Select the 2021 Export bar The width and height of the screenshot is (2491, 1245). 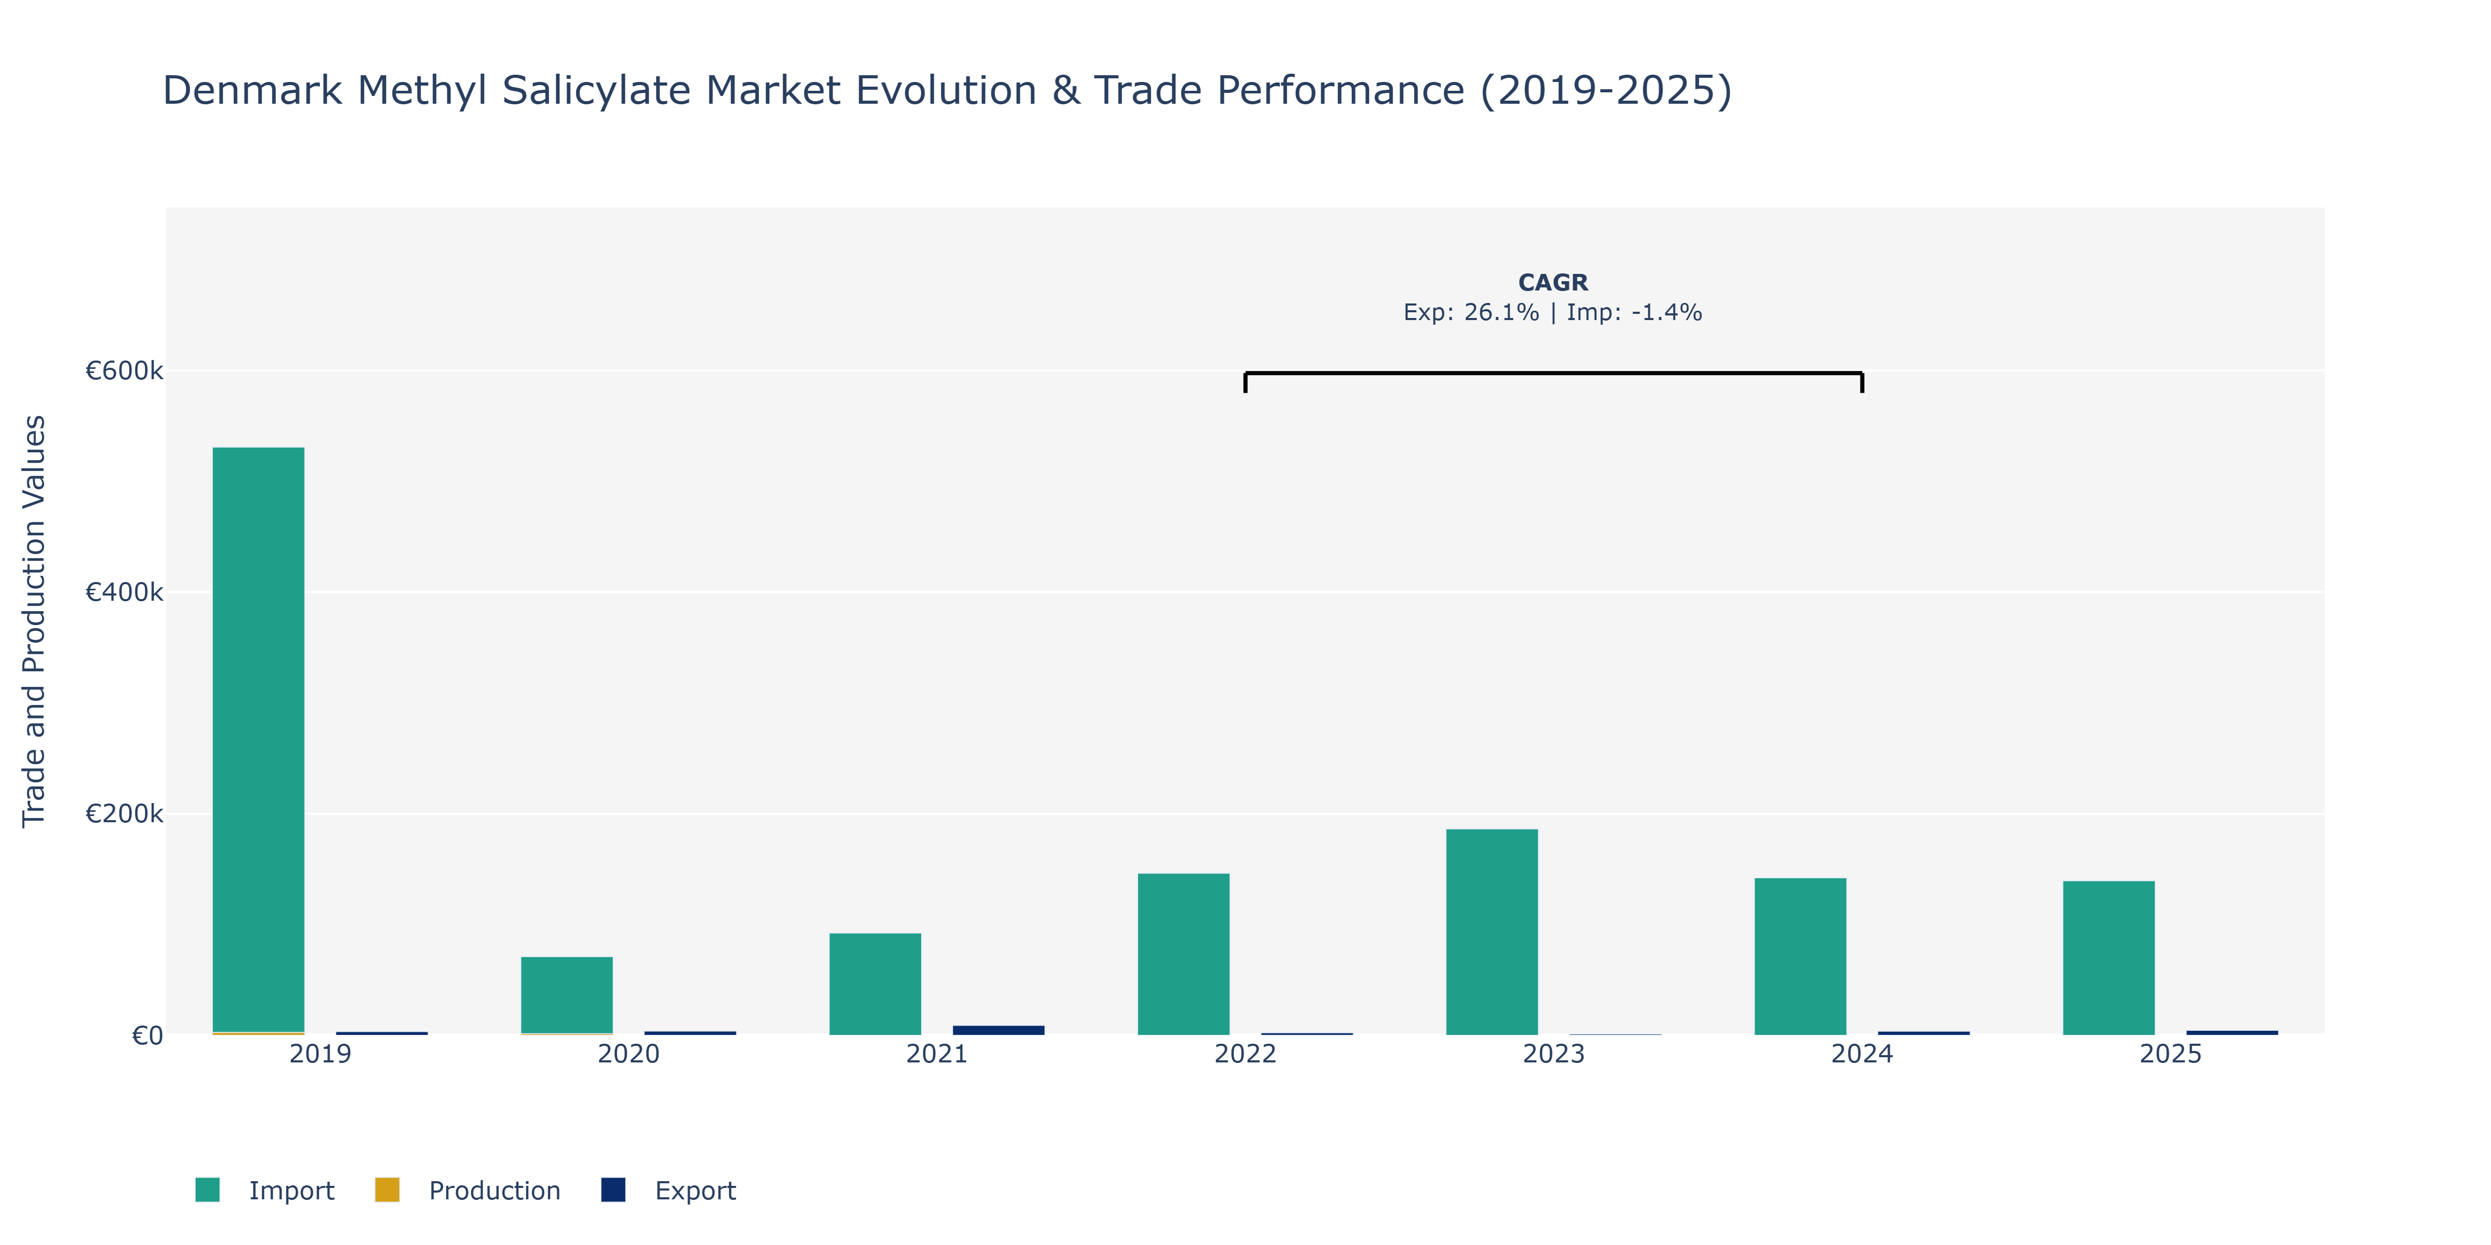pos(999,1030)
